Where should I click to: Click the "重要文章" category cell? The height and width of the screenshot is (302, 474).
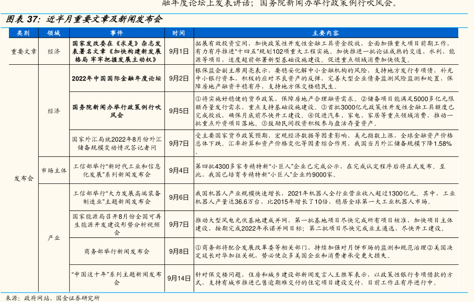click(24, 52)
